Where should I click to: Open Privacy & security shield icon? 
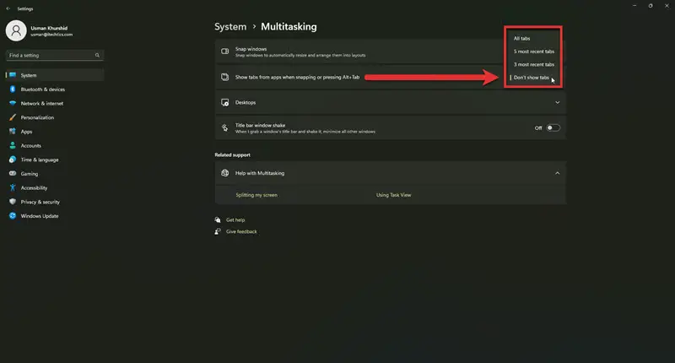13,202
